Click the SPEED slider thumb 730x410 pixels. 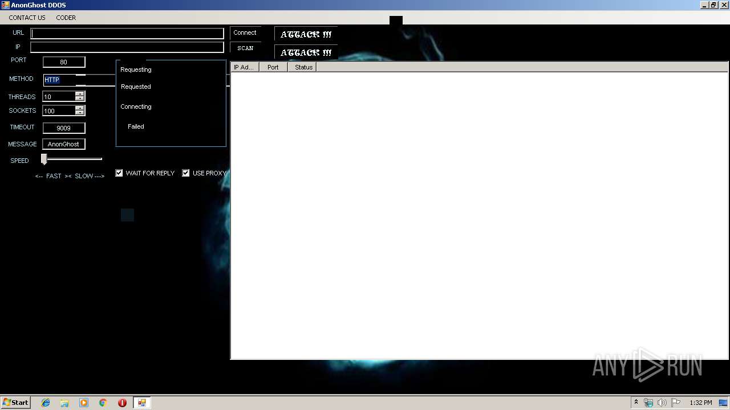pos(44,159)
